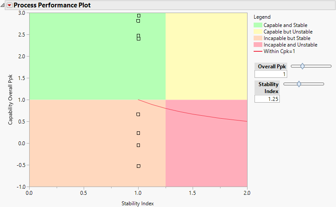Select the data point marker just above 0.5 Ppk
Viewport: 336px width, 207px height.
(x=138, y=114)
